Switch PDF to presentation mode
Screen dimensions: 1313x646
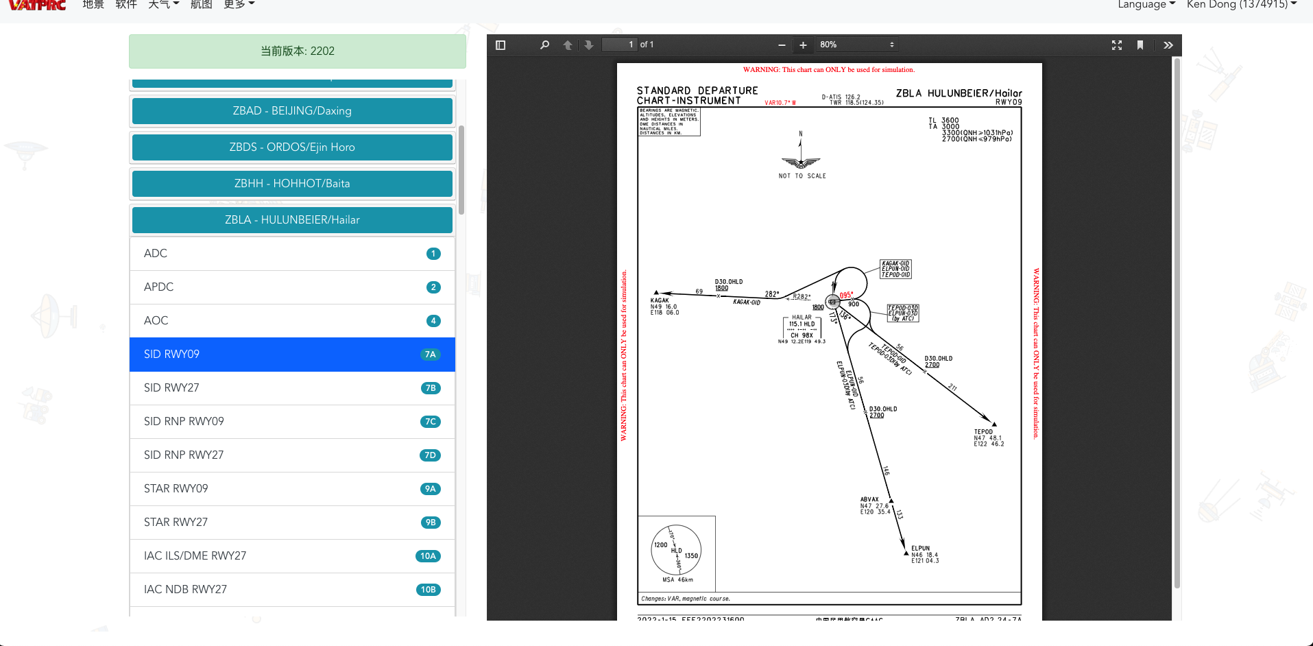(1117, 45)
